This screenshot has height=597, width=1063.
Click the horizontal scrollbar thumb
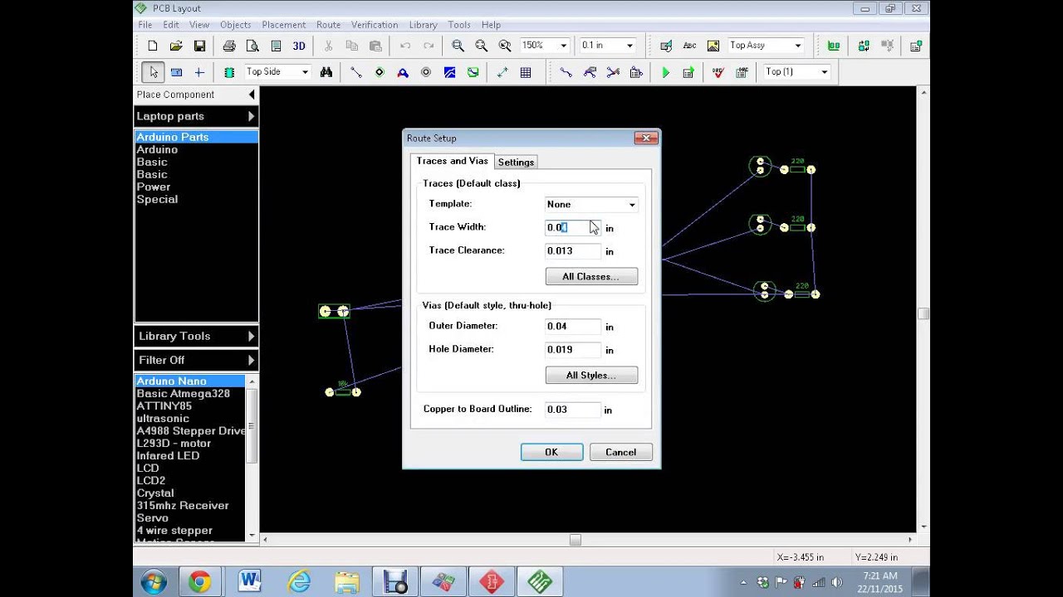(575, 540)
